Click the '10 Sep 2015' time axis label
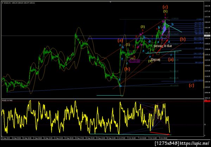 click(5, 138)
